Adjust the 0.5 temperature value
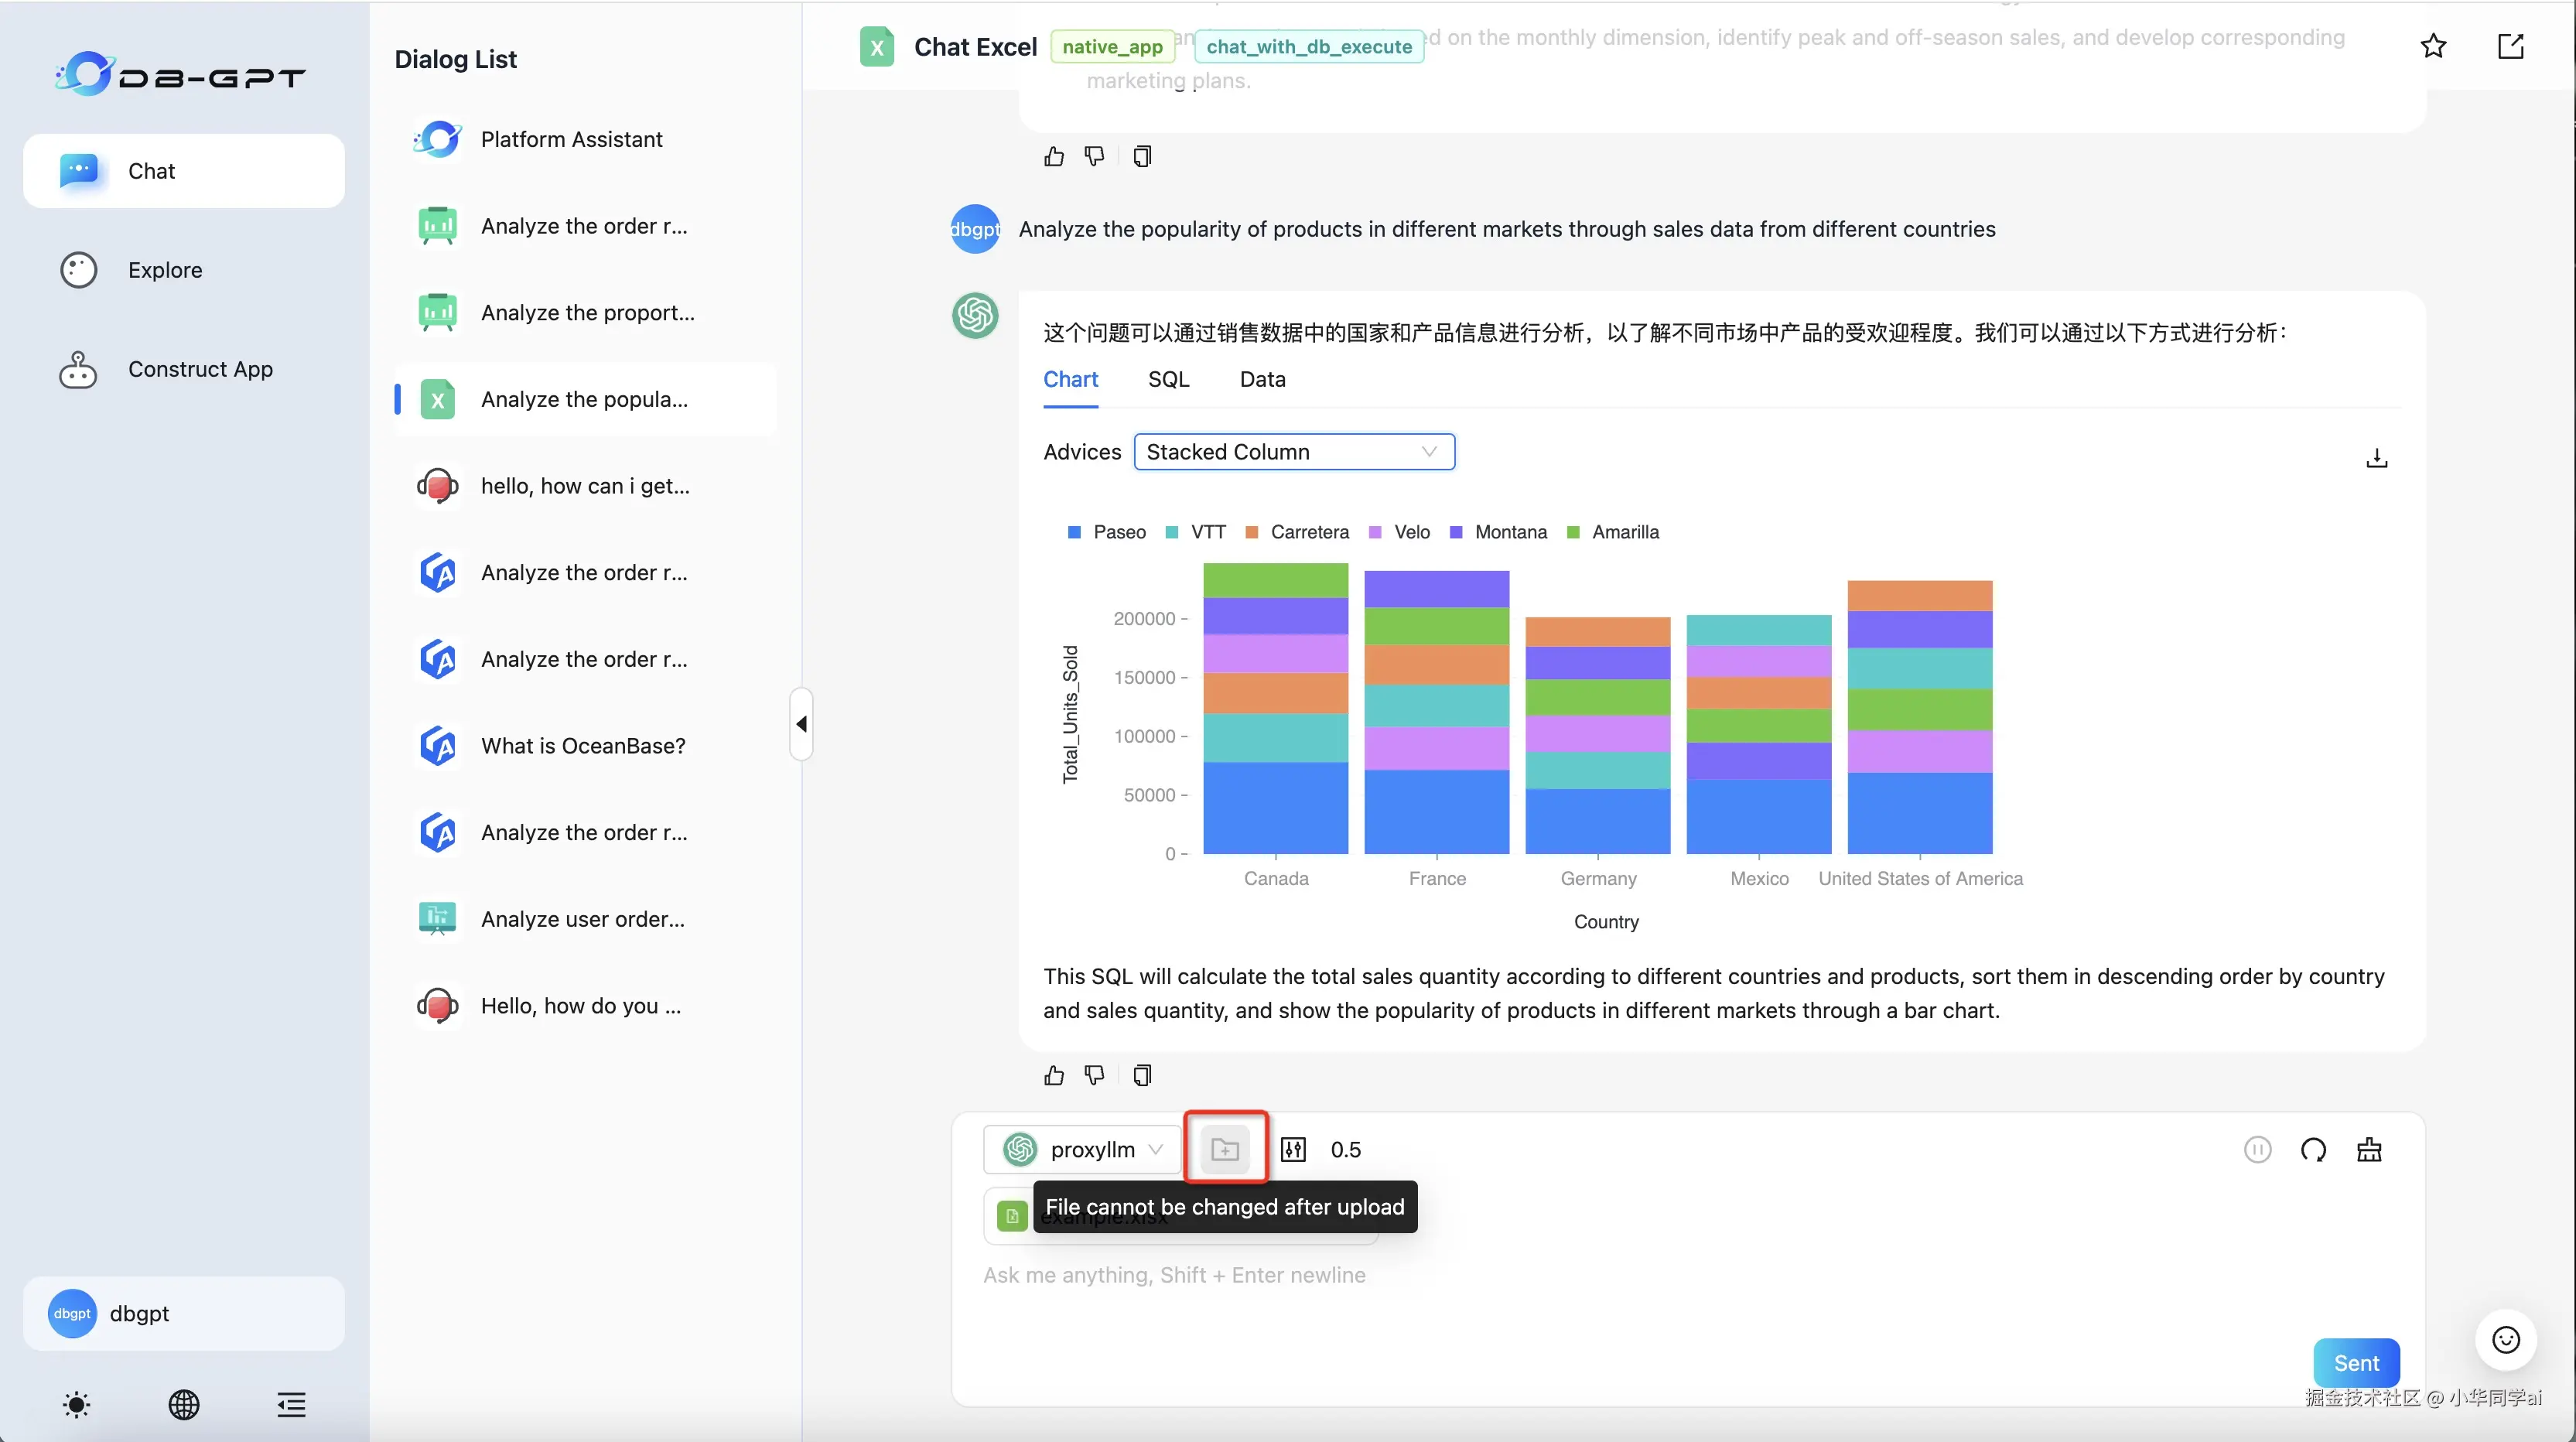The image size is (2576, 1442). (x=1347, y=1149)
